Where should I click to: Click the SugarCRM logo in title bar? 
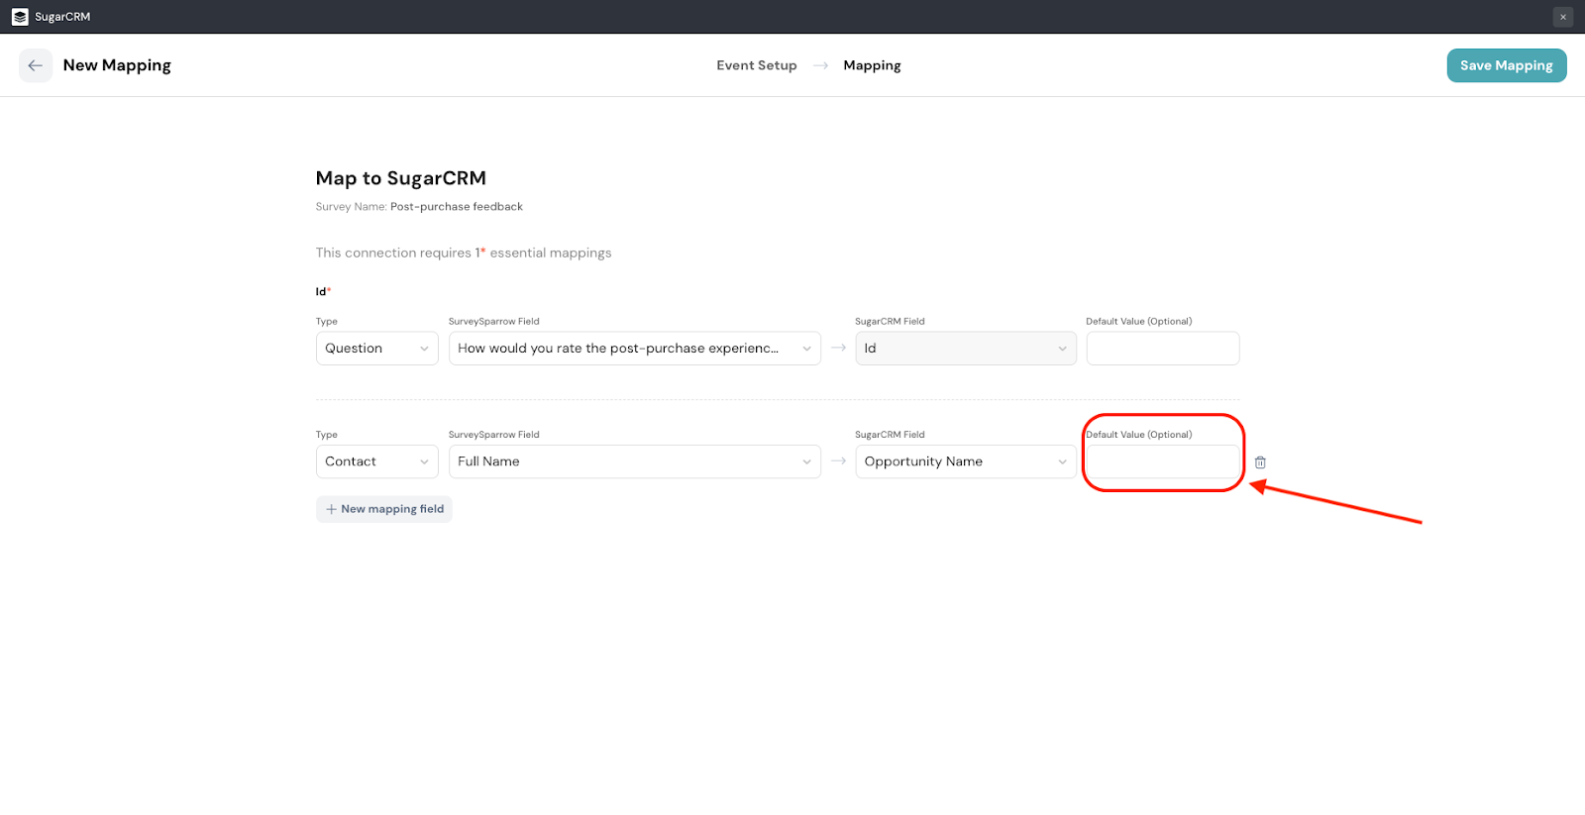[x=20, y=17]
